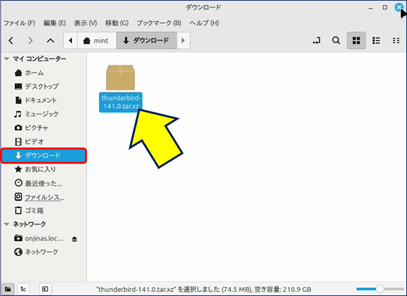Viewport: 407px width, 296px height.
Task: Collapse the マイ コンピューター section
Action: click(x=7, y=59)
